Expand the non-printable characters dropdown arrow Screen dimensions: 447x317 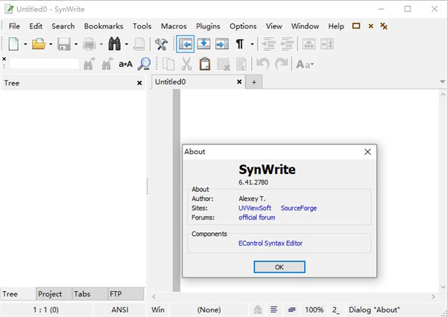[252, 45]
